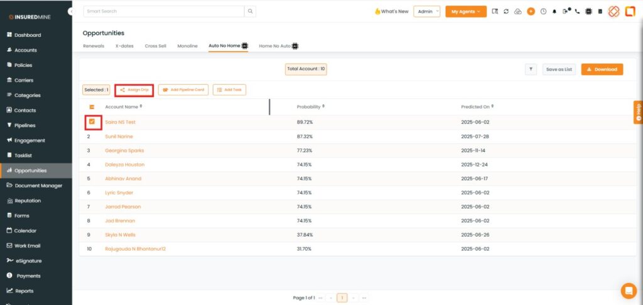Viewport: 643px width, 305px height.
Task: Toggle the select-all header checkbox
Action: click(92, 107)
